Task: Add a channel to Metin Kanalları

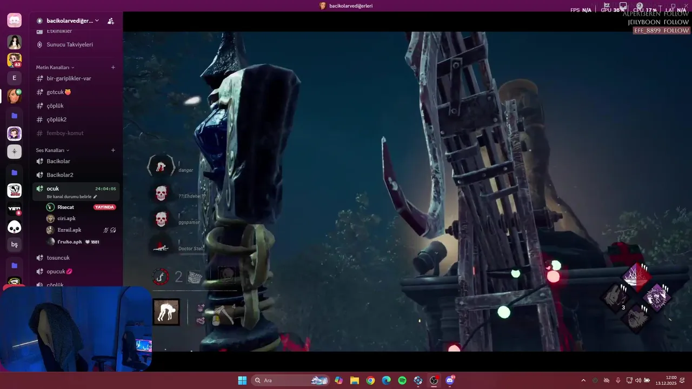Action: pyautogui.click(x=113, y=68)
